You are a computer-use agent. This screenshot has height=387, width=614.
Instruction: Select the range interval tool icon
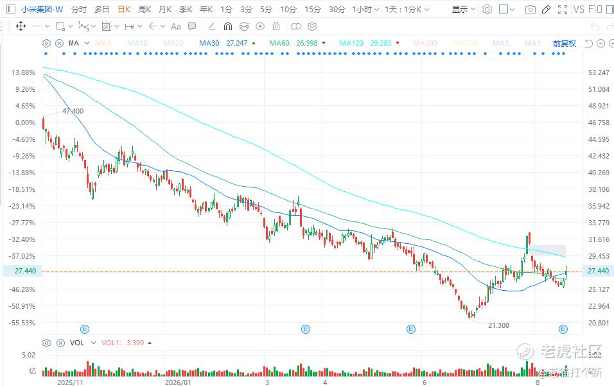coord(130,26)
